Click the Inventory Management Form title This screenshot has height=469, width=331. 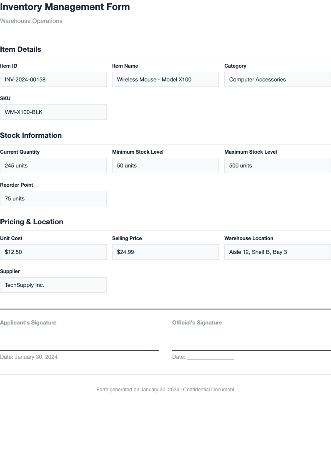[65, 7]
